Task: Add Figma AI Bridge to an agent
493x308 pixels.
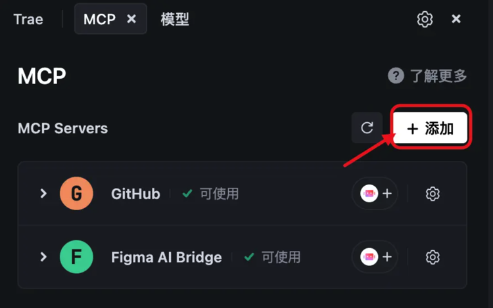Action: (x=375, y=257)
